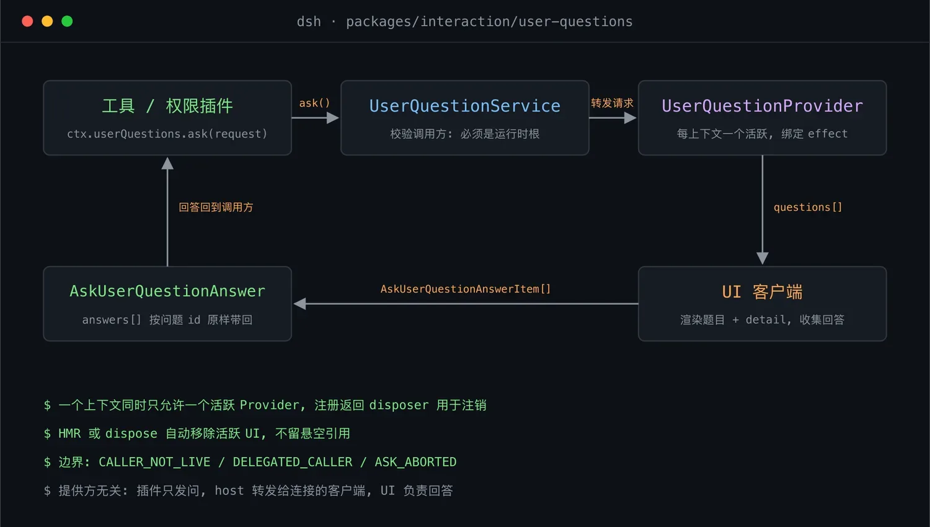Image resolution: width=930 pixels, height=527 pixels.
Task: Click the yellow minimize window dot
Action: pos(47,21)
